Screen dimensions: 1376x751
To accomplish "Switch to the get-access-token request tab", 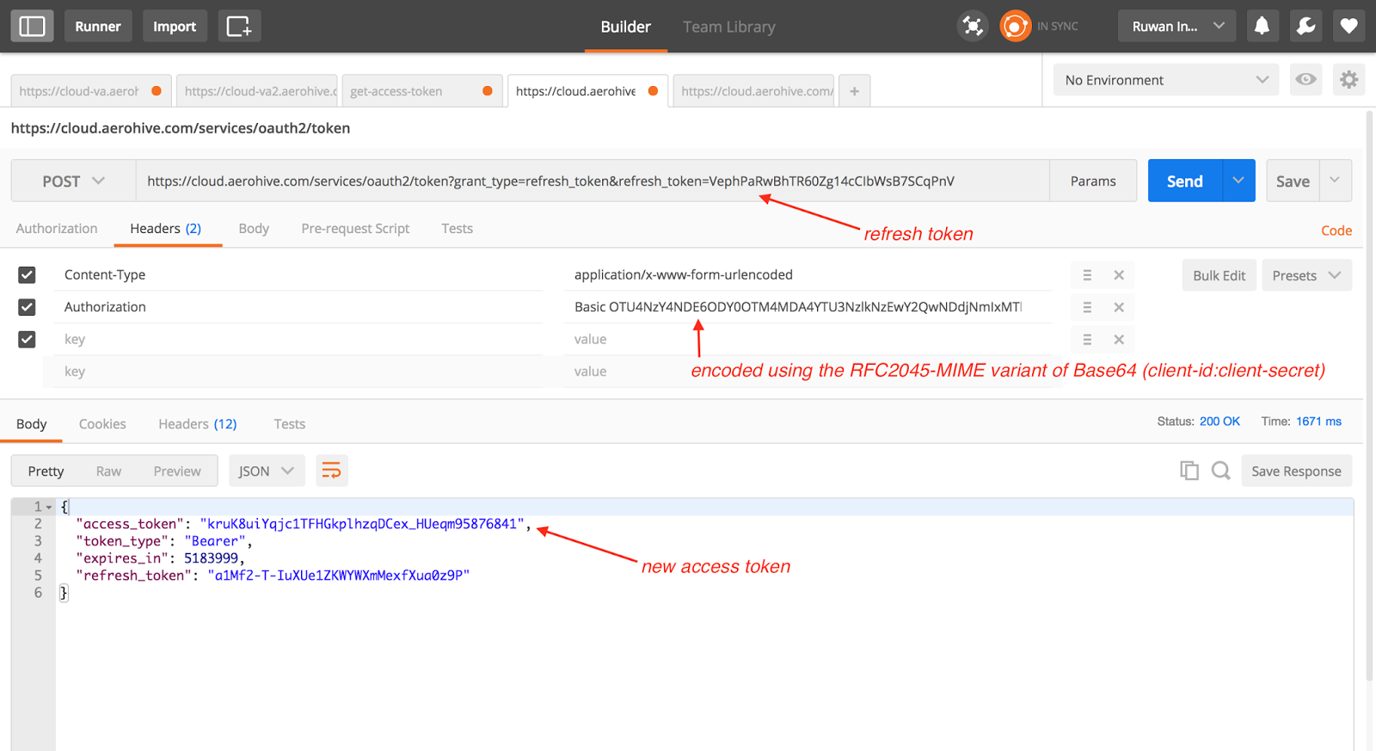I will [421, 91].
